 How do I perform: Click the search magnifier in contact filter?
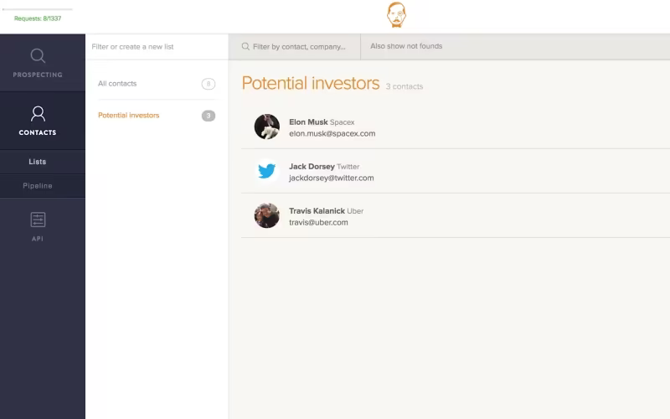coord(245,46)
